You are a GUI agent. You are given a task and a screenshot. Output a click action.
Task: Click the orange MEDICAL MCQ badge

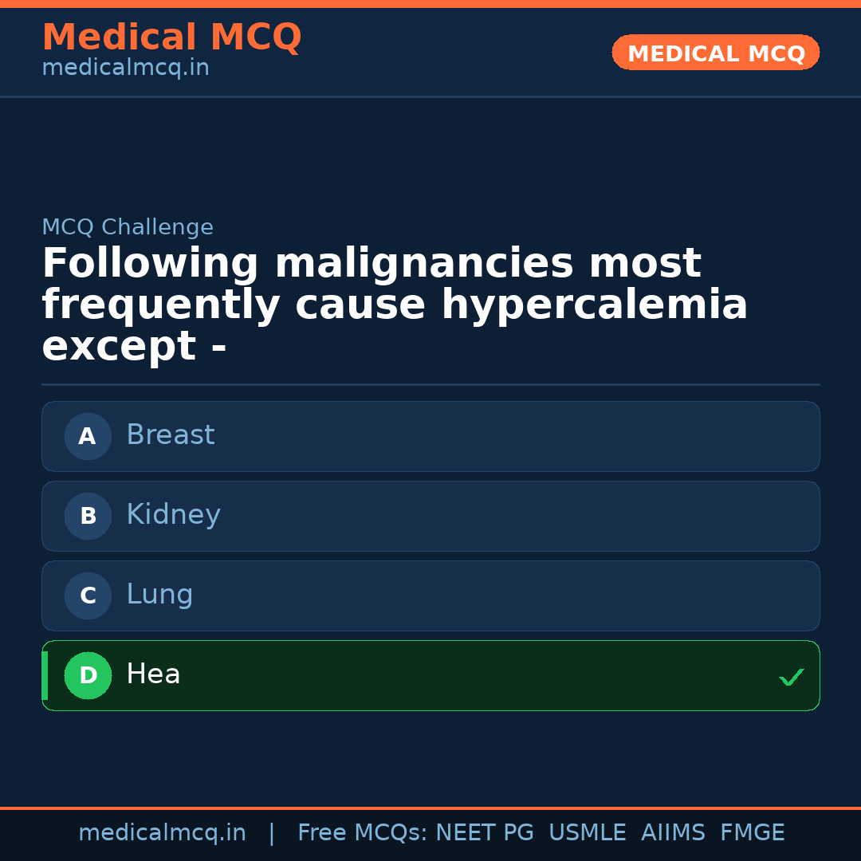(x=715, y=53)
